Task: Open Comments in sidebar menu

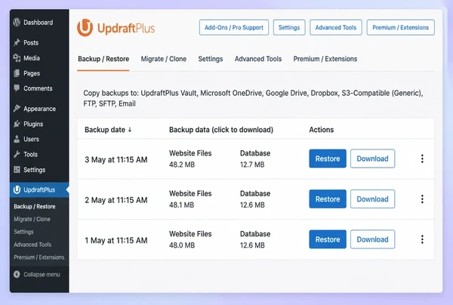Action: (38, 88)
